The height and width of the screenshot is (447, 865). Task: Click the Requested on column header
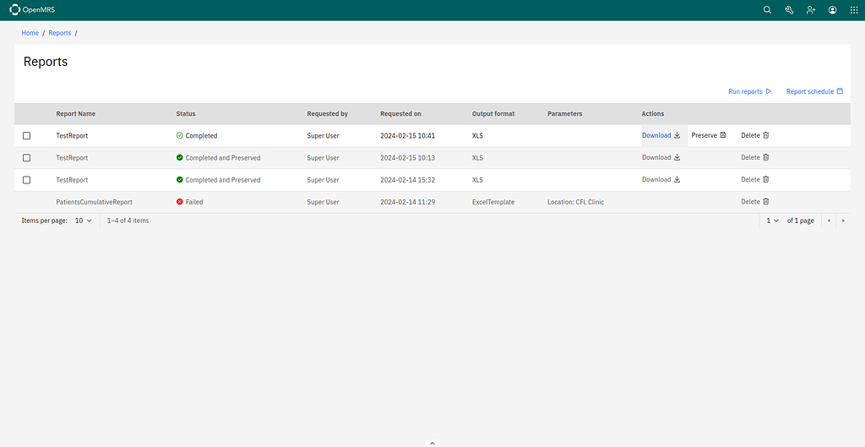400,114
